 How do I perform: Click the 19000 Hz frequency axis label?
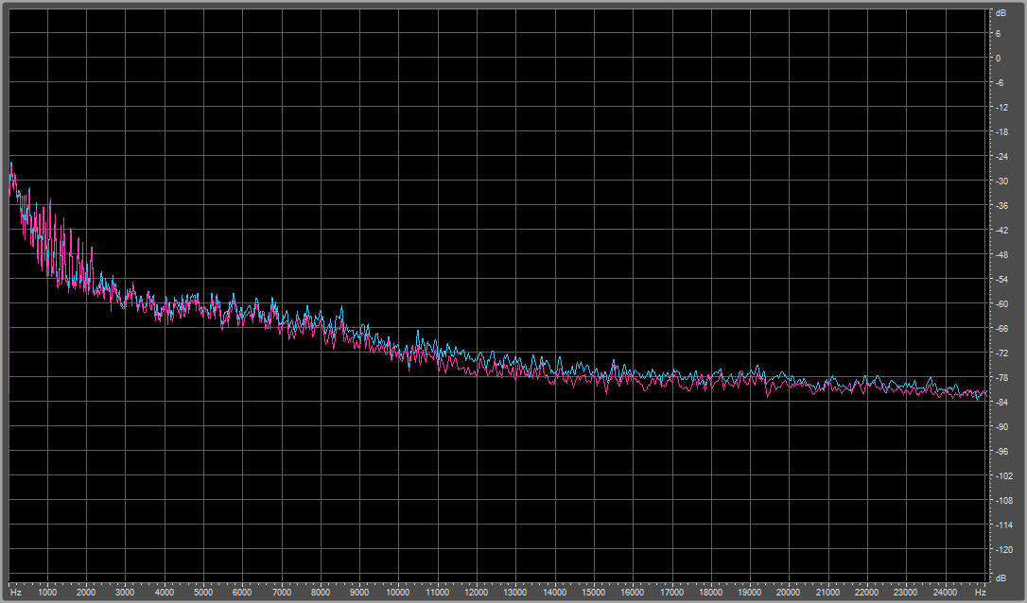coord(750,592)
